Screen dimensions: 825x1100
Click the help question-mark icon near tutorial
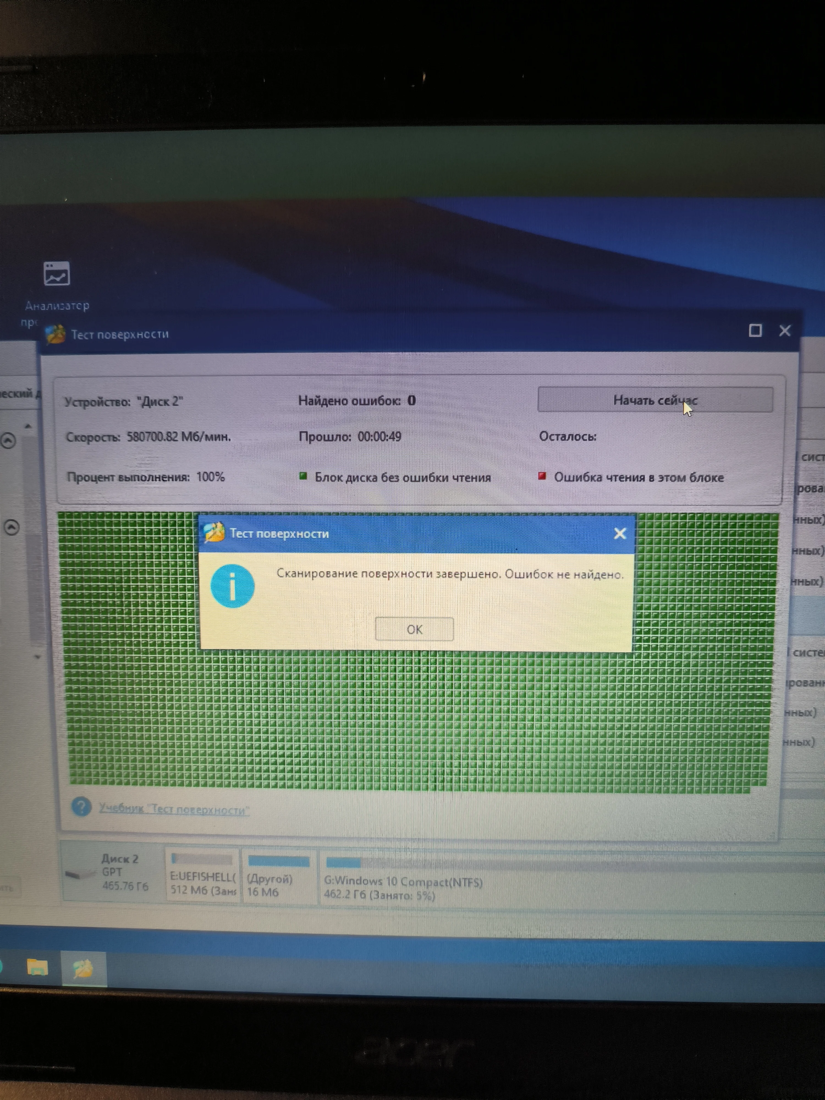coord(82,807)
